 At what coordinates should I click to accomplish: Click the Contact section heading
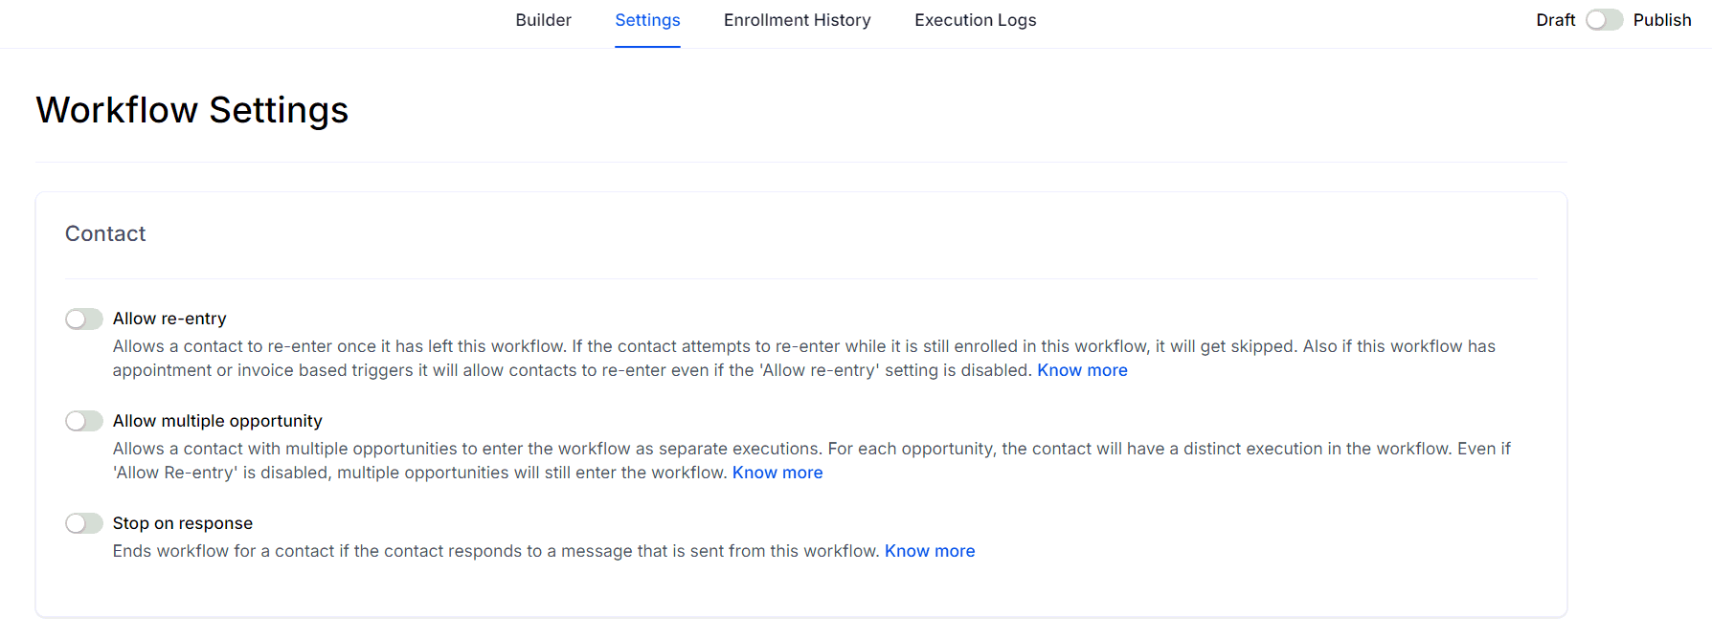[105, 234]
